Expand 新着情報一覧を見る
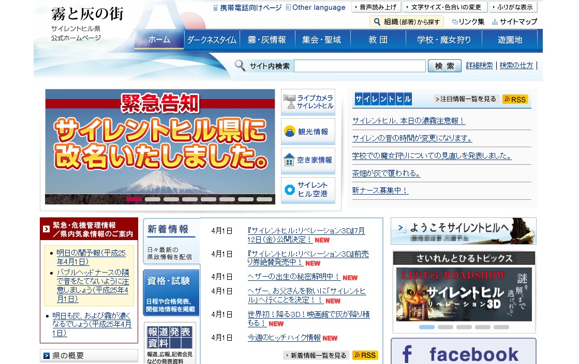 pos(316,355)
